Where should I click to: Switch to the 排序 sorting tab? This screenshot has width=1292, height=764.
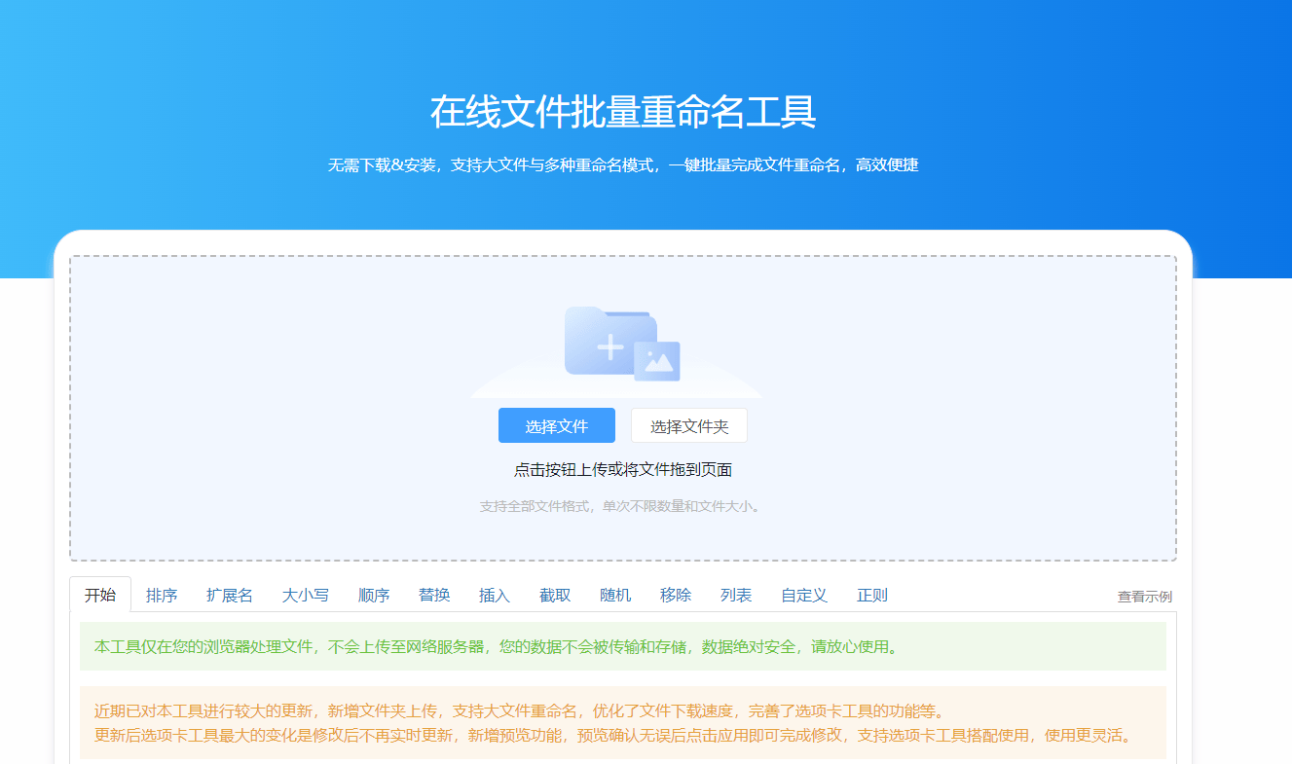coord(162,595)
